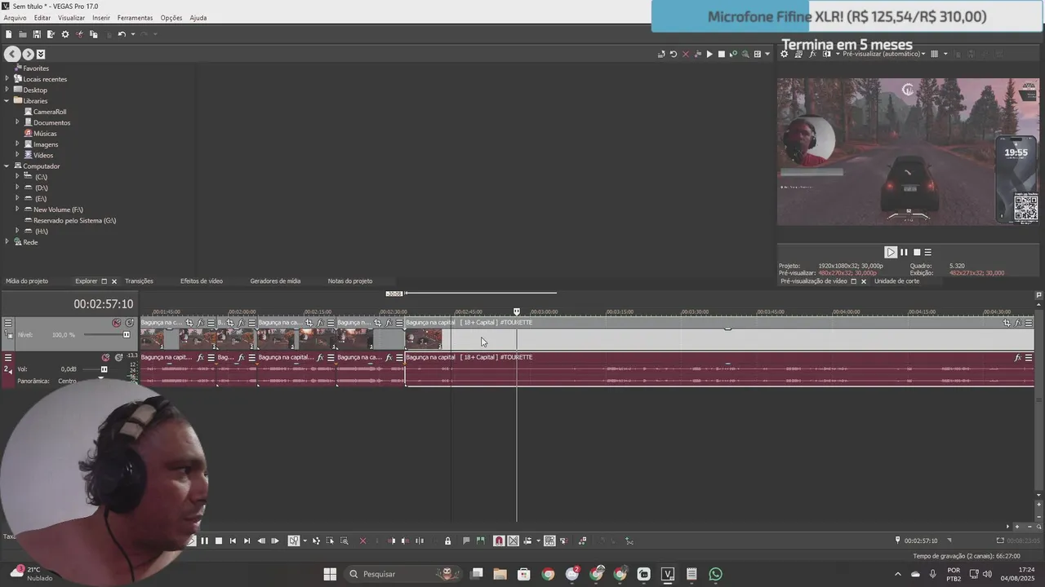Cut selection with scissors icon

[x=79, y=34]
